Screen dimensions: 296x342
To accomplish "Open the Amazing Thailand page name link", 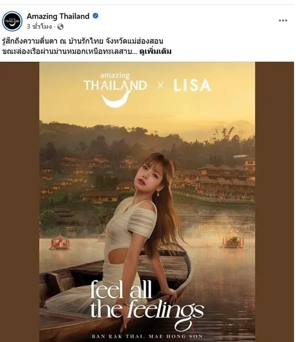I will 58,16.
